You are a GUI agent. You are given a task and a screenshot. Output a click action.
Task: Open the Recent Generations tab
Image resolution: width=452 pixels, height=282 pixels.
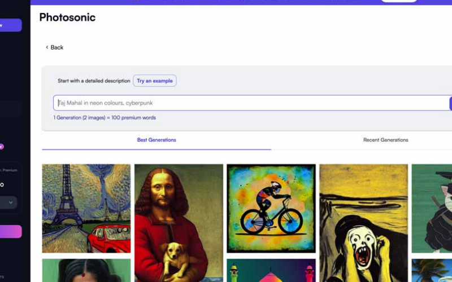385,140
